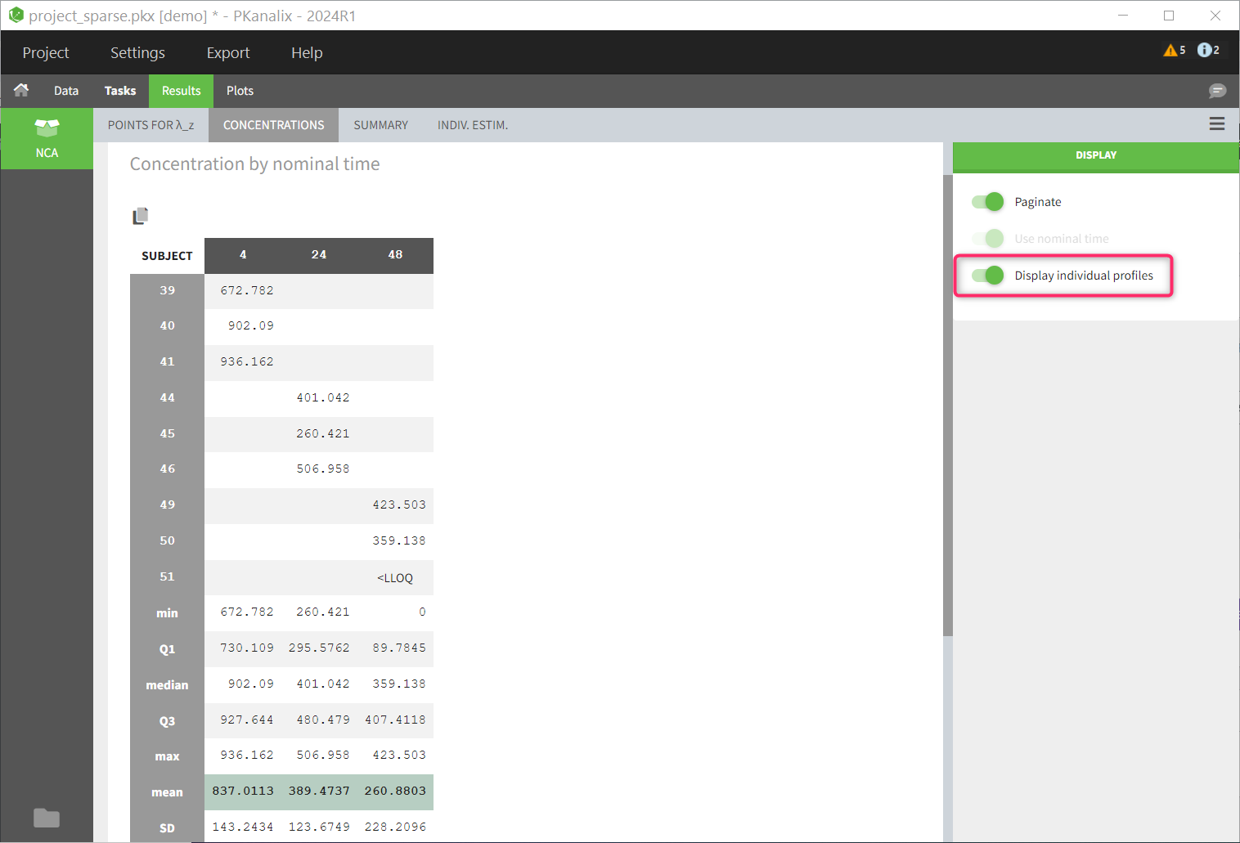Click the DISPLAY panel header
1240x843 pixels.
[1095, 155]
